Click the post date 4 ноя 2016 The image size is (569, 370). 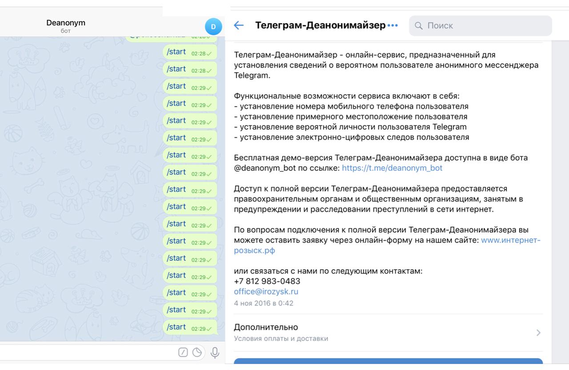pos(264,303)
